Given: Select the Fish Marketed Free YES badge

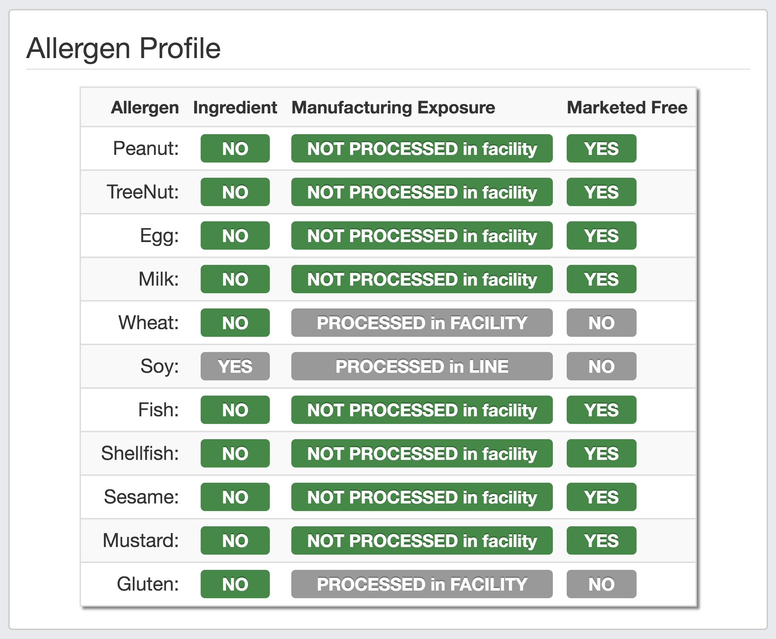Looking at the screenshot, I should pyautogui.click(x=601, y=410).
